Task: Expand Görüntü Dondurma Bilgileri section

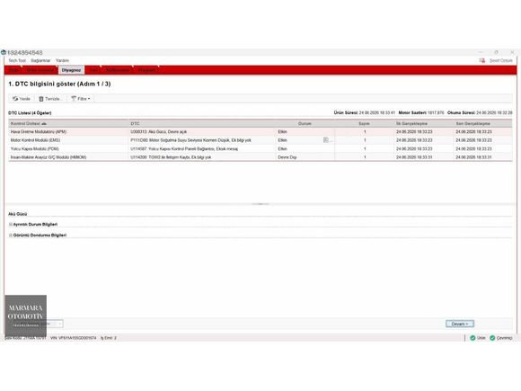Action: coord(11,235)
